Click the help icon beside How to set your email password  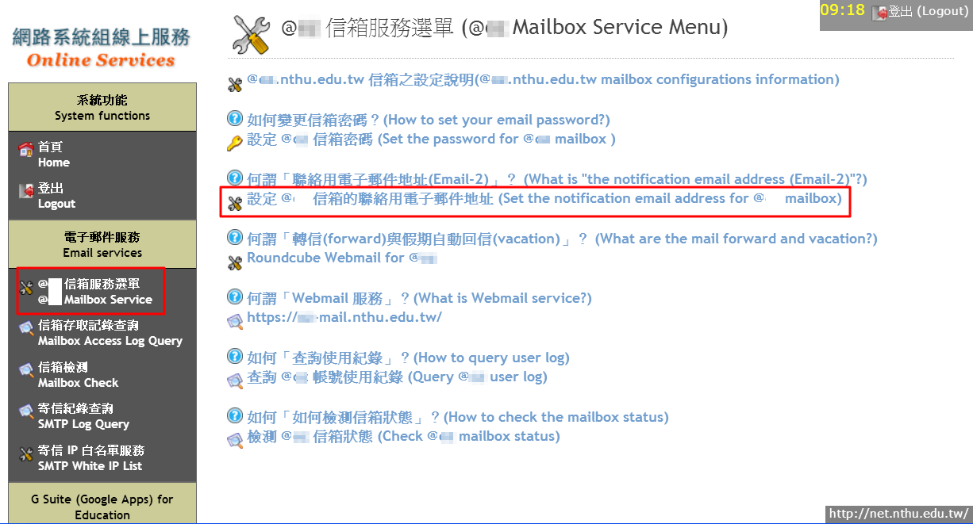click(x=235, y=119)
